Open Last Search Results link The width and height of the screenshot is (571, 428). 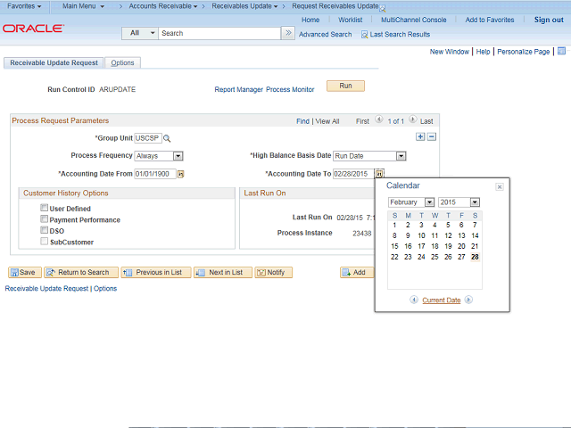[x=400, y=35]
